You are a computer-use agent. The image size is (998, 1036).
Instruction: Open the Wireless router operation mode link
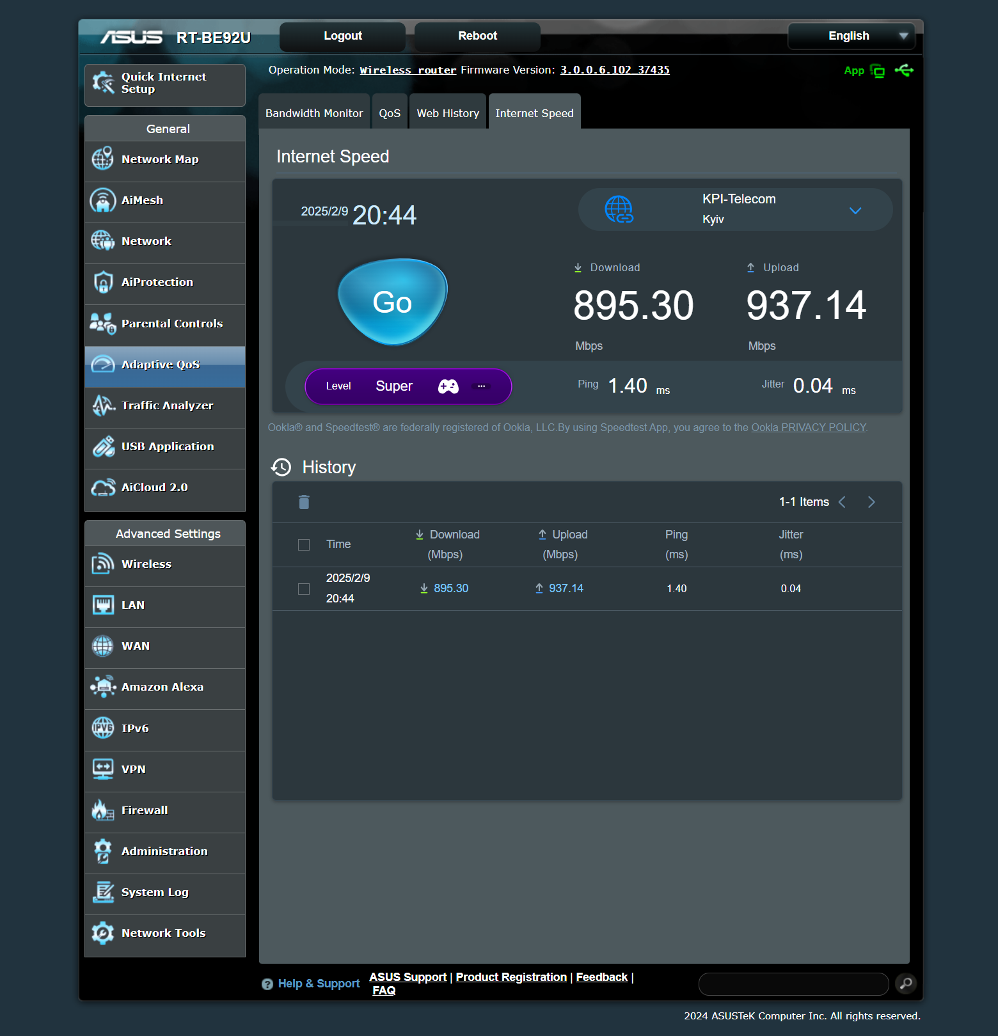pyautogui.click(x=408, y=70)
